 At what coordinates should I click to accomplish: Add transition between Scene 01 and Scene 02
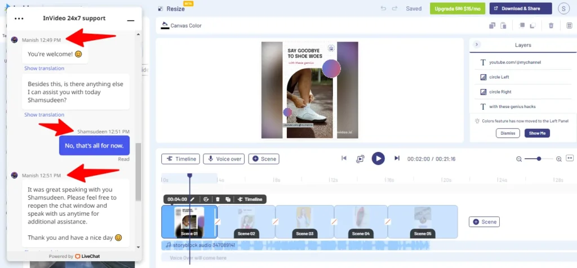[x=218, y=222]
